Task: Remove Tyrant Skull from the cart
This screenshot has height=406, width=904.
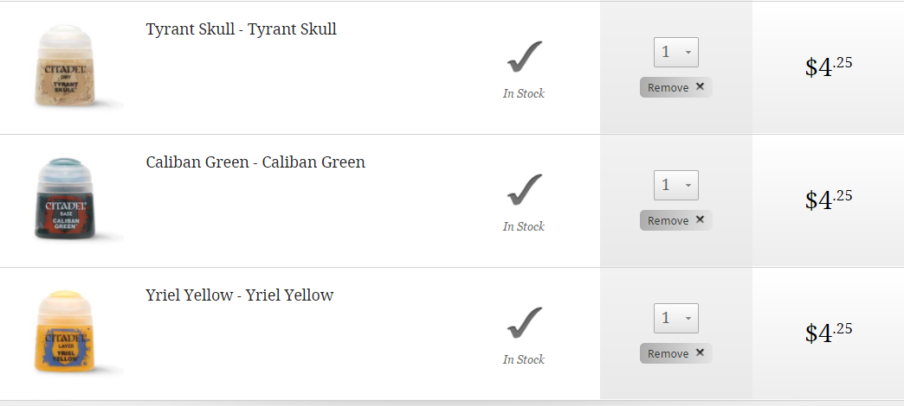Action: click(x=675, y=87)
